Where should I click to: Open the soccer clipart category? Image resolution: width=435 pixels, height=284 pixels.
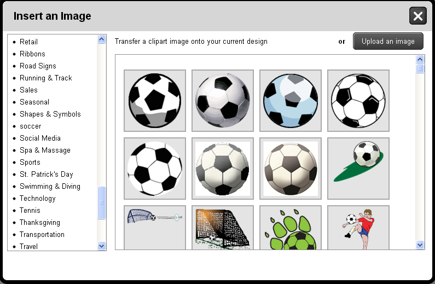(x=31, y=126)
